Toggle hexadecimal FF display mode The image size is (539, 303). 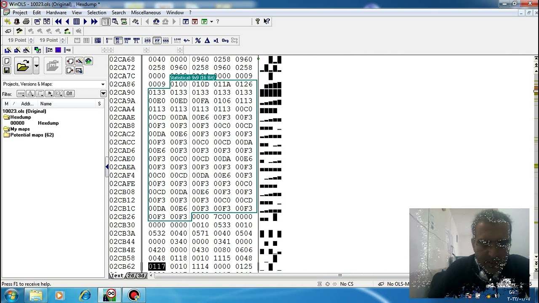[157, 40]
